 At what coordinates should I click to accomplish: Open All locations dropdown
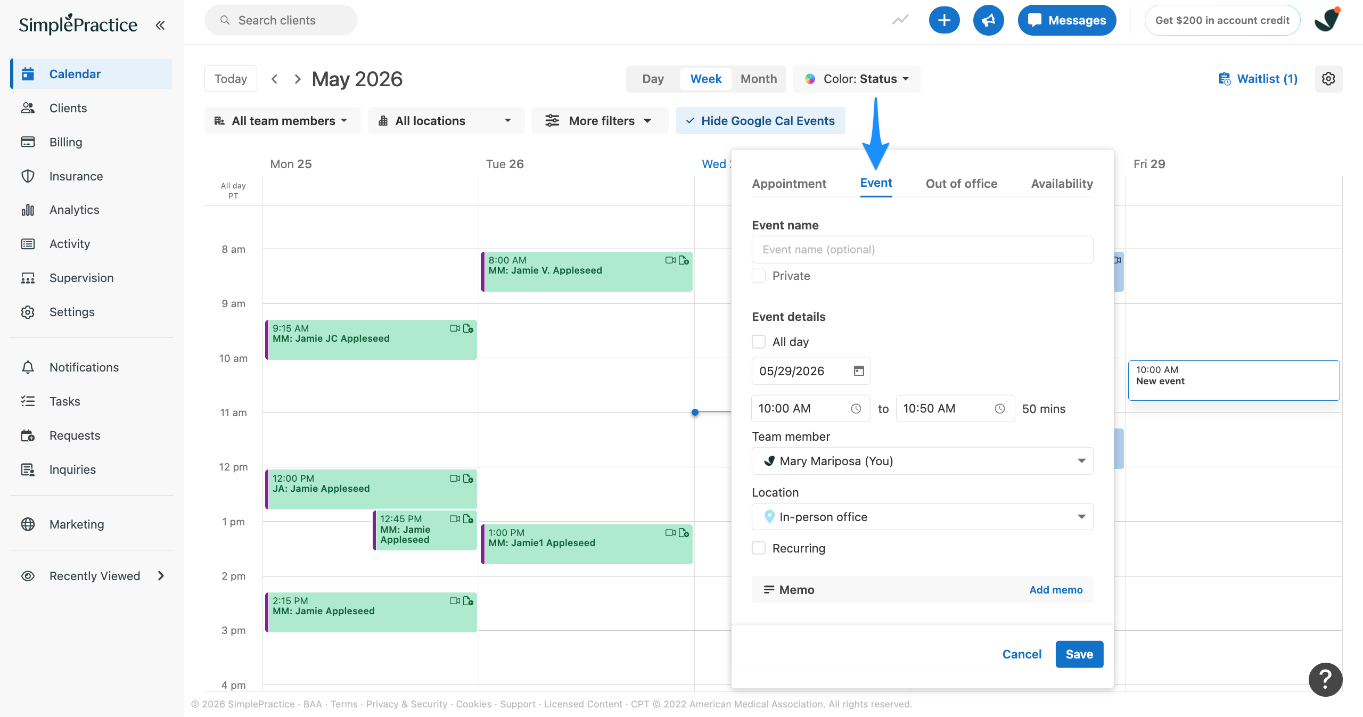(446, 121)
